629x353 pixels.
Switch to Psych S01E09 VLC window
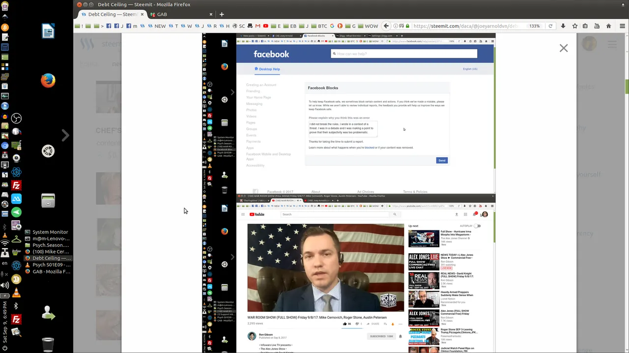[47, 265]
